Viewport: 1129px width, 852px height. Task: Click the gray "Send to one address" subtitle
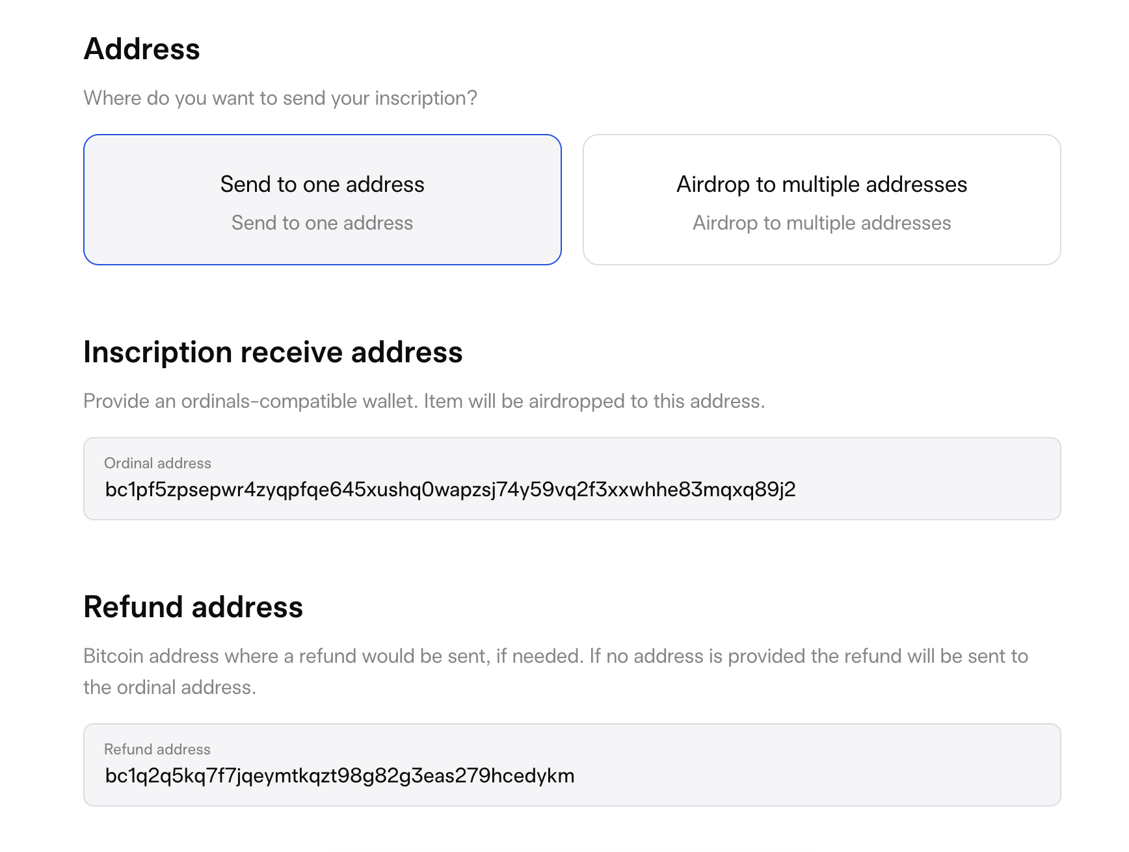pos(322,223)
